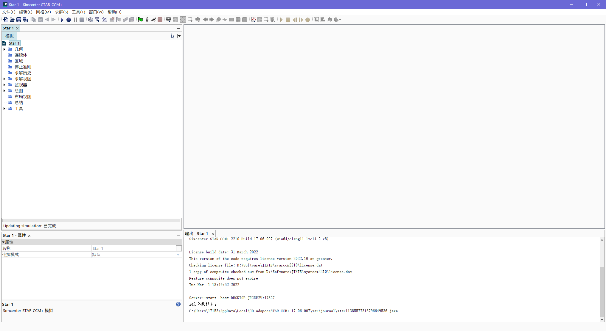
Task: Click the blue circle record icon
Action: (69, 20)
